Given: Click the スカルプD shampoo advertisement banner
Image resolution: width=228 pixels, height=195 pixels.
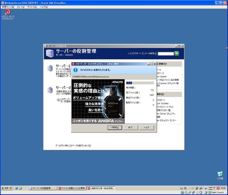Looking at the screenshot, I should [98, 102].
